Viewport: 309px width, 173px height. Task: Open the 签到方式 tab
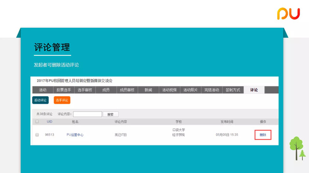(233, 90)
